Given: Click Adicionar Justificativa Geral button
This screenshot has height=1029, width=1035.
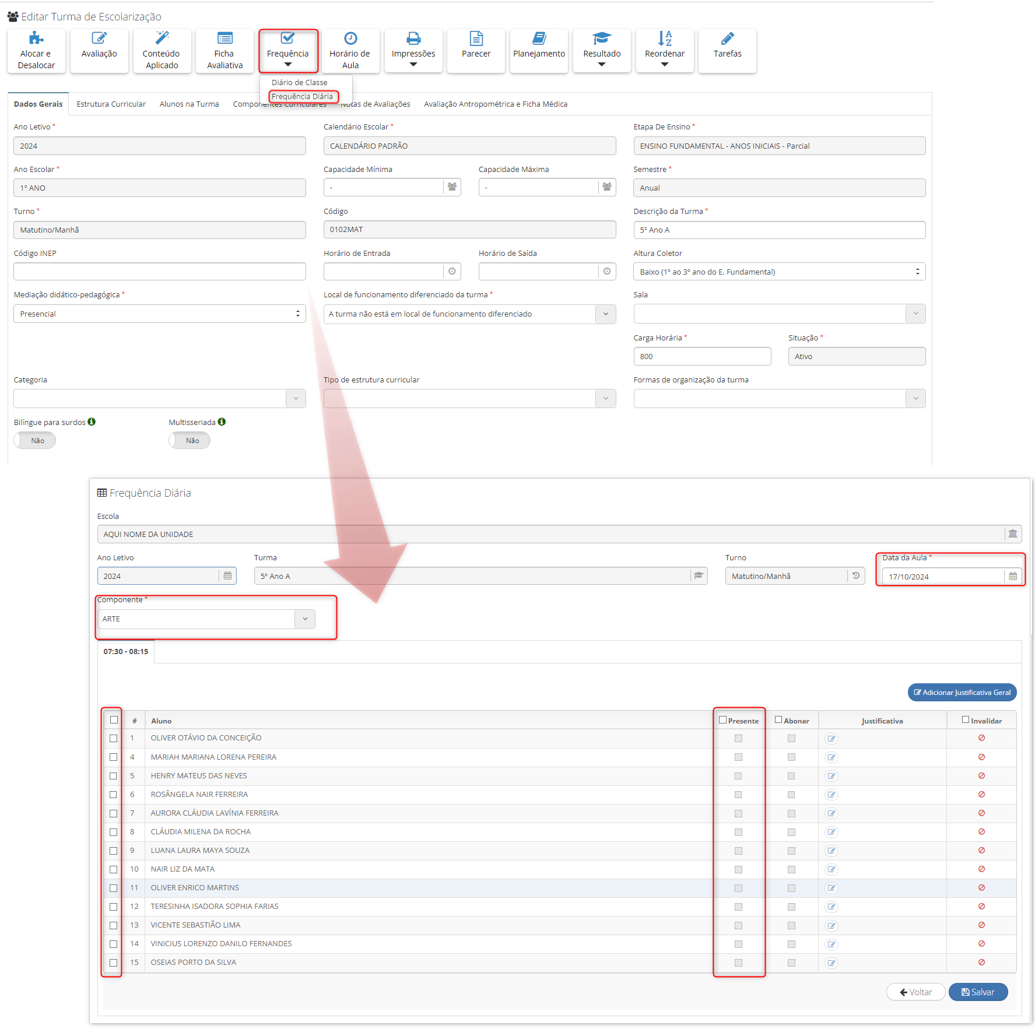Looking at the screenshot, I should click(x=962, y=693).
